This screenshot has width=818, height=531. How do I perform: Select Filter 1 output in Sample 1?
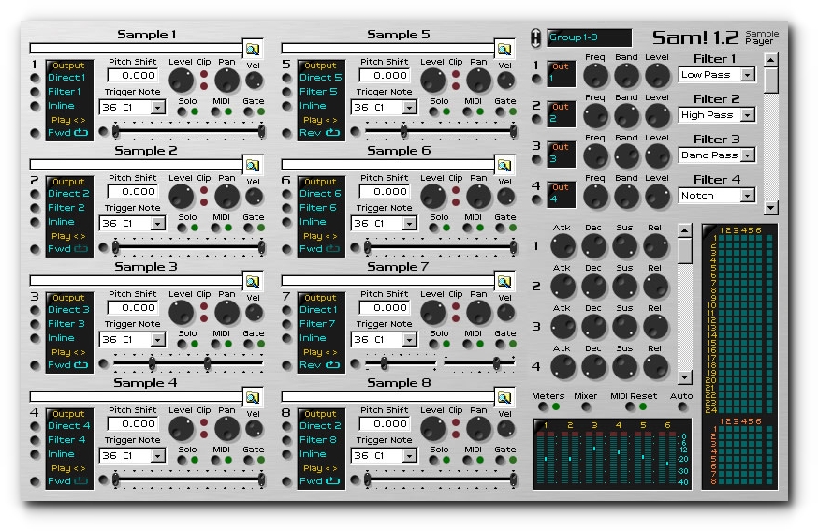[x=65, y=92]
